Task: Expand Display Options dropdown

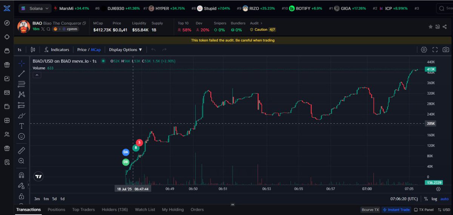Action: tap(126, 49)
